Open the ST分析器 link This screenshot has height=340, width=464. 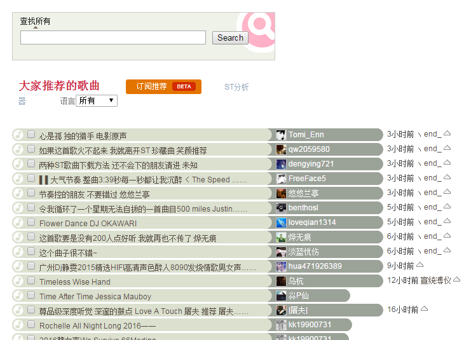236,87
